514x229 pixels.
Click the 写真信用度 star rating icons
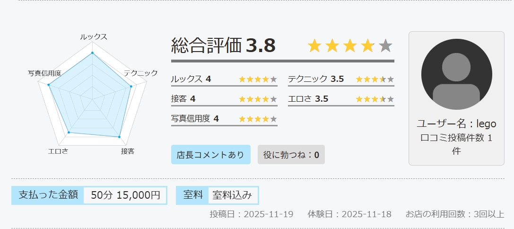tap(258, 119)
